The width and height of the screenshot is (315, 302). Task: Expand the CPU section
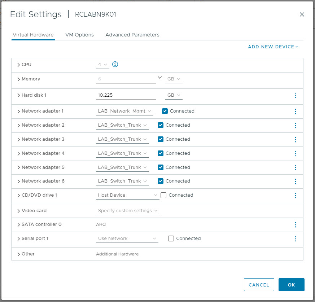pos(18,65)
